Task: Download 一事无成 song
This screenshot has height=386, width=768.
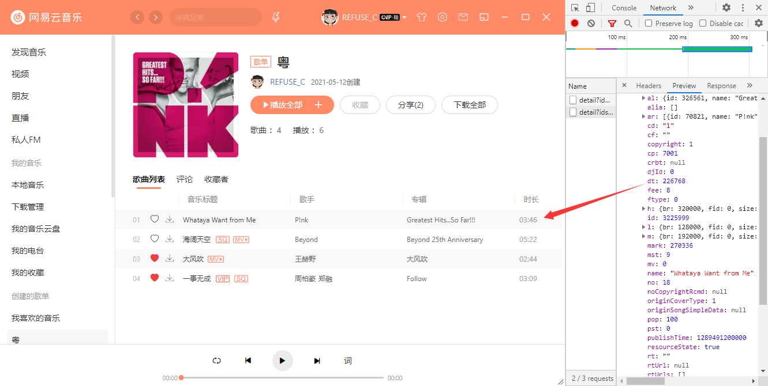Action: click(x=170, y=278)
